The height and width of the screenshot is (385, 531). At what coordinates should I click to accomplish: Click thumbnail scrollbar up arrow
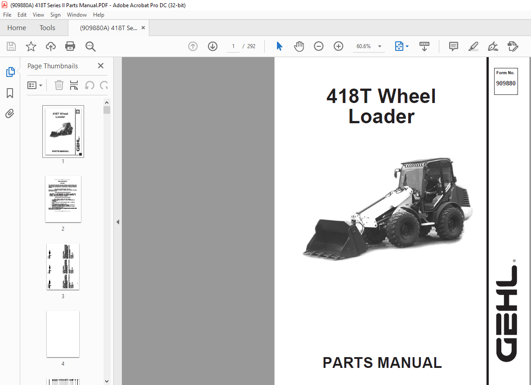click(107, 103)
